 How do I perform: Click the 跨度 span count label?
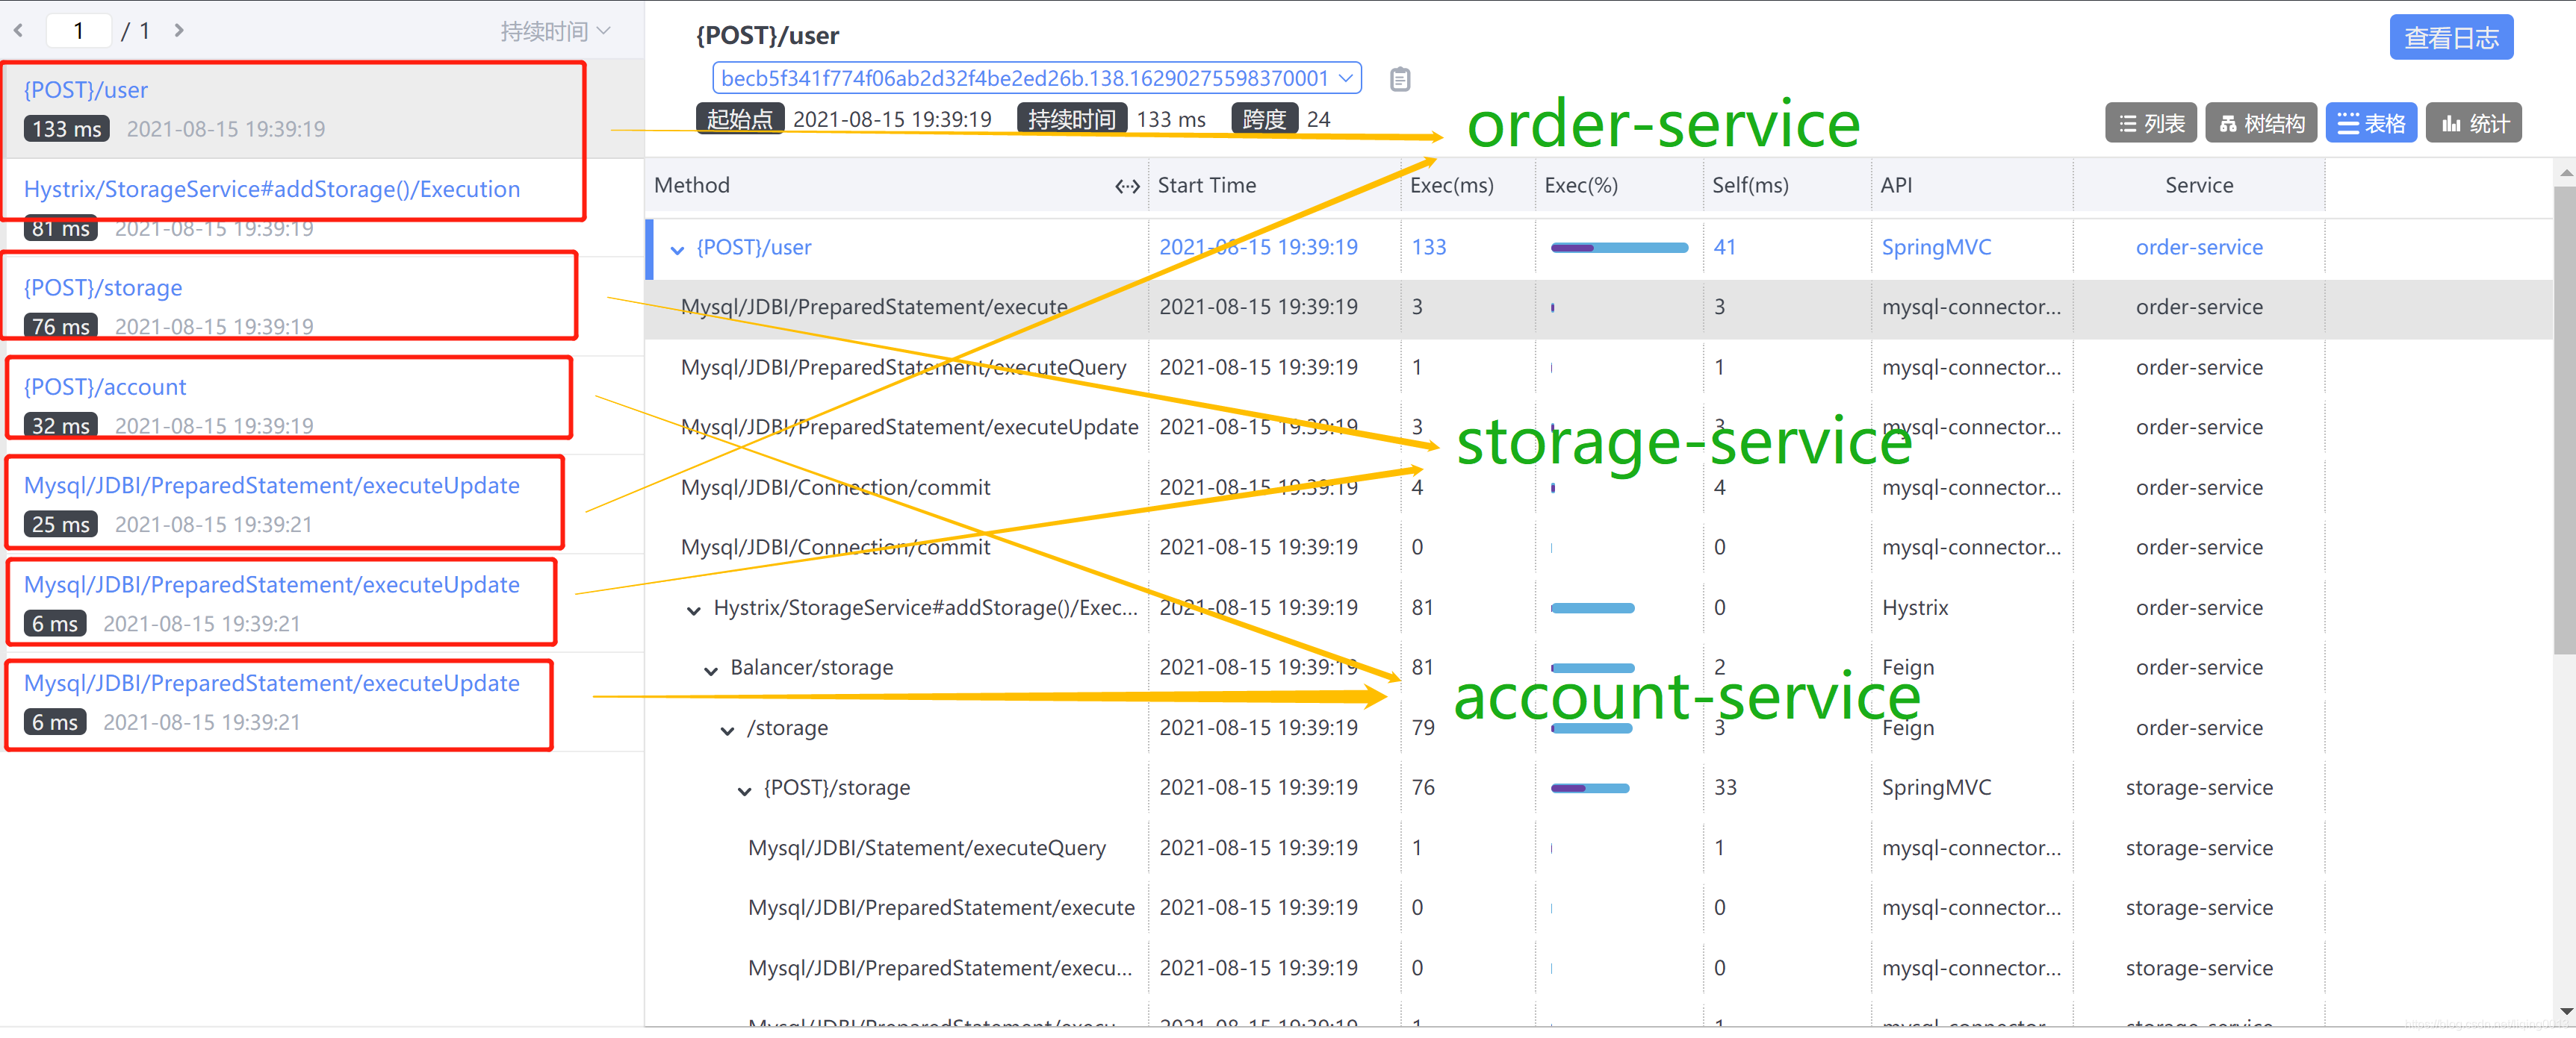point(1264,120)
